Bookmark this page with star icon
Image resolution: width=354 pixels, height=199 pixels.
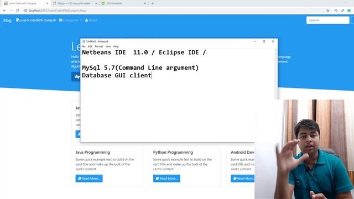328,11
